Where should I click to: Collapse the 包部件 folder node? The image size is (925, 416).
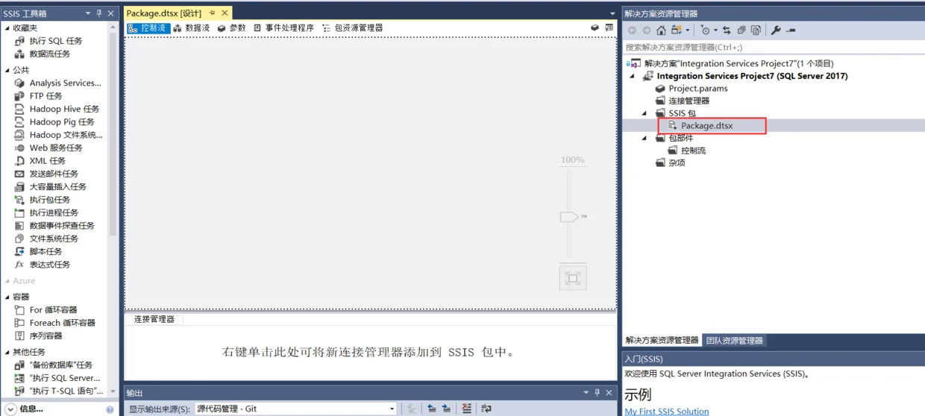(645, 138)
